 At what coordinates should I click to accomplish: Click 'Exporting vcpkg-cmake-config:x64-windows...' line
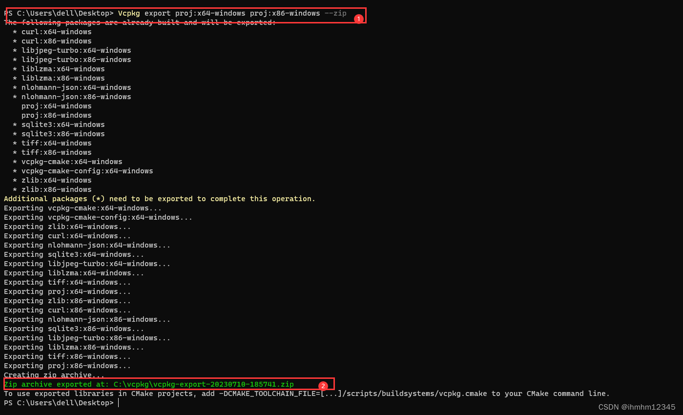(98, 217)
